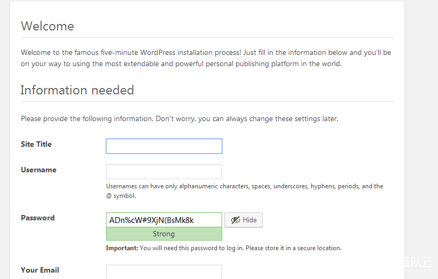Click the Site Title field label
Screen dimensions: 438x279
click(x=36, y=144)
